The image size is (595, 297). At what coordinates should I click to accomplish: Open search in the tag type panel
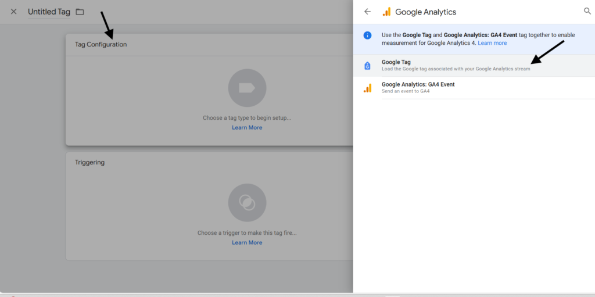(x=587, y=12)
